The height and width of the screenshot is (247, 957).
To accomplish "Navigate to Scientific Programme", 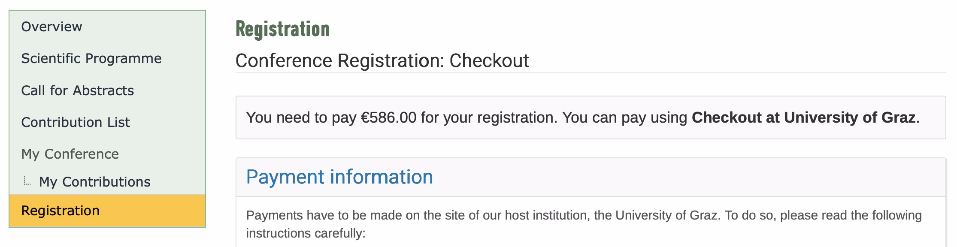I will [92, 58].
